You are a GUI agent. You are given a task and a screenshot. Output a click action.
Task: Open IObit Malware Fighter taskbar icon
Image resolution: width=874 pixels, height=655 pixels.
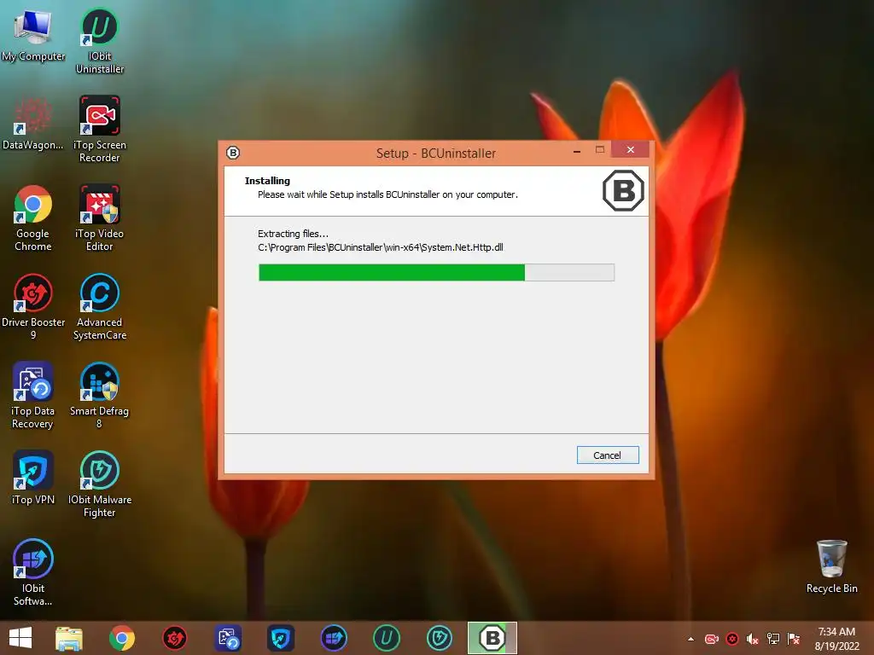440,638
